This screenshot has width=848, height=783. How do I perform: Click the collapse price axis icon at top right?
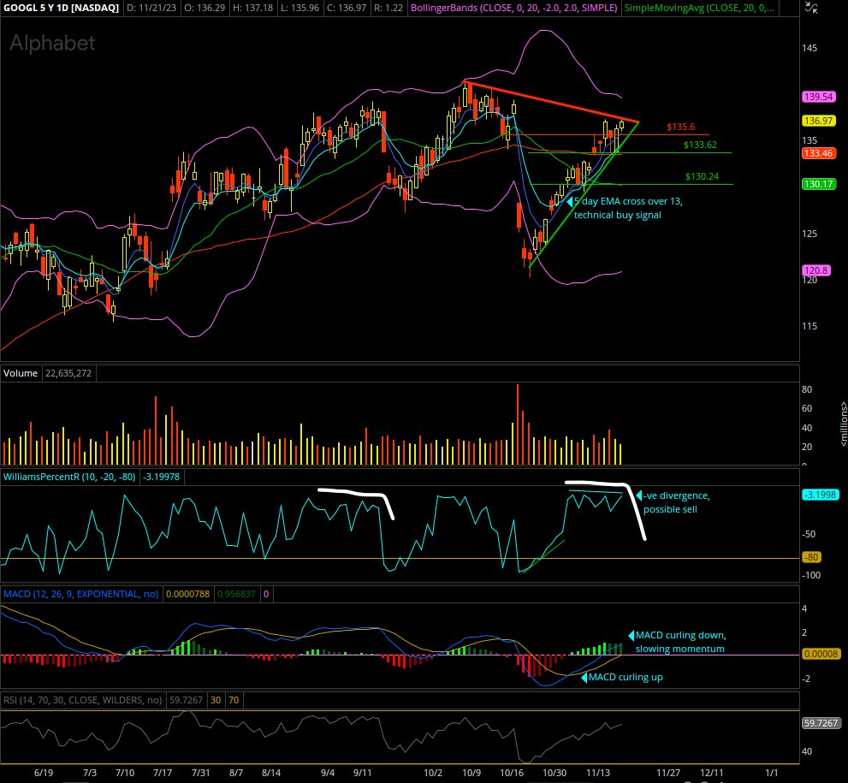click(811, 7)
